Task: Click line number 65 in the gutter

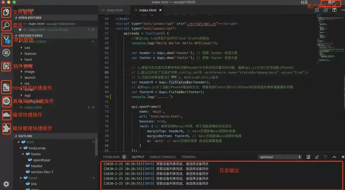Action: tap(106, 72)
